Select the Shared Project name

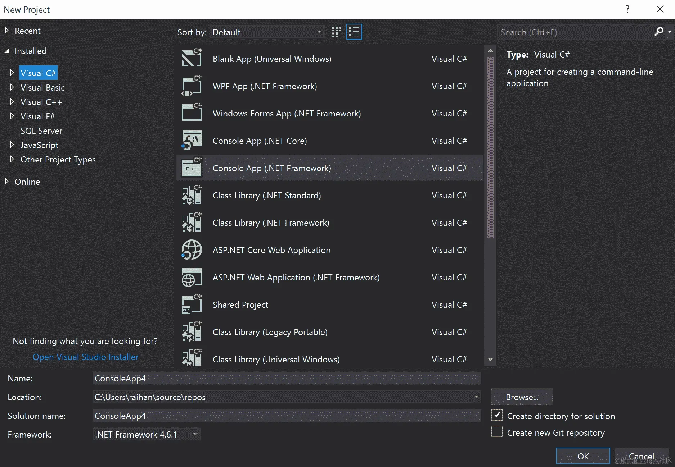240,305
